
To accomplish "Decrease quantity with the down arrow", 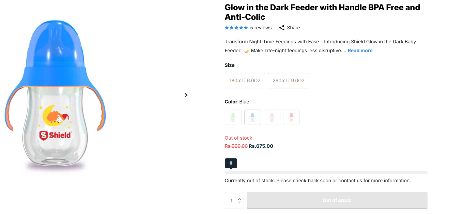I will click(239, 202).
